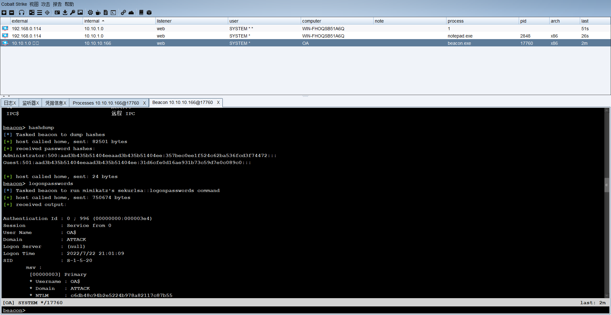
Task: Sort by note column header
Action: click(410, 21)
